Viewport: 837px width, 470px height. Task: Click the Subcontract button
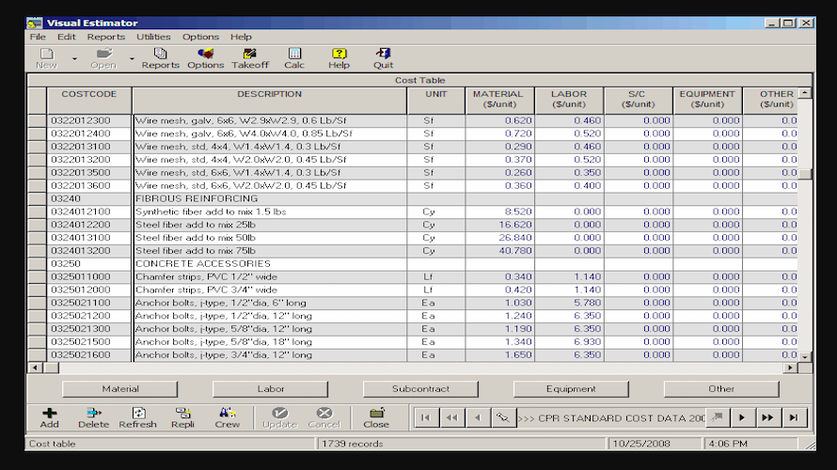pyautogui.click(x=420, y=388)
